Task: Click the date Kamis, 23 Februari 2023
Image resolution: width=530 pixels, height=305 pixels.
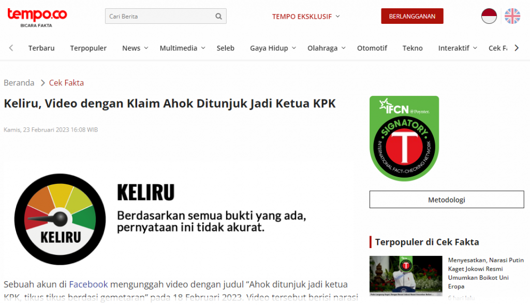Action: [51, 129]
